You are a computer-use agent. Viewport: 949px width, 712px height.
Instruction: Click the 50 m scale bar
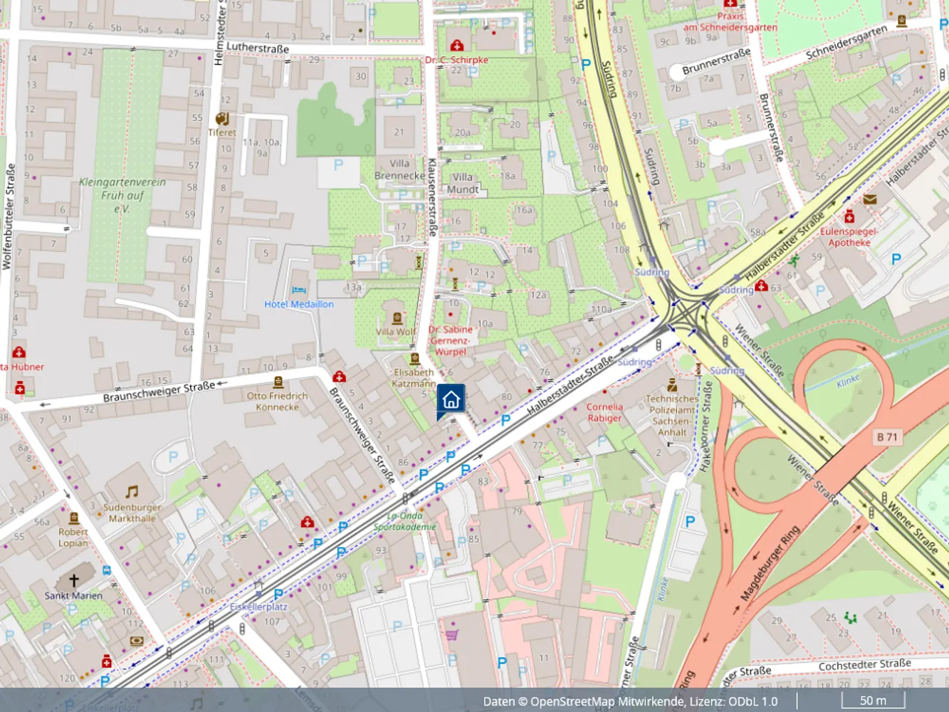873,700
